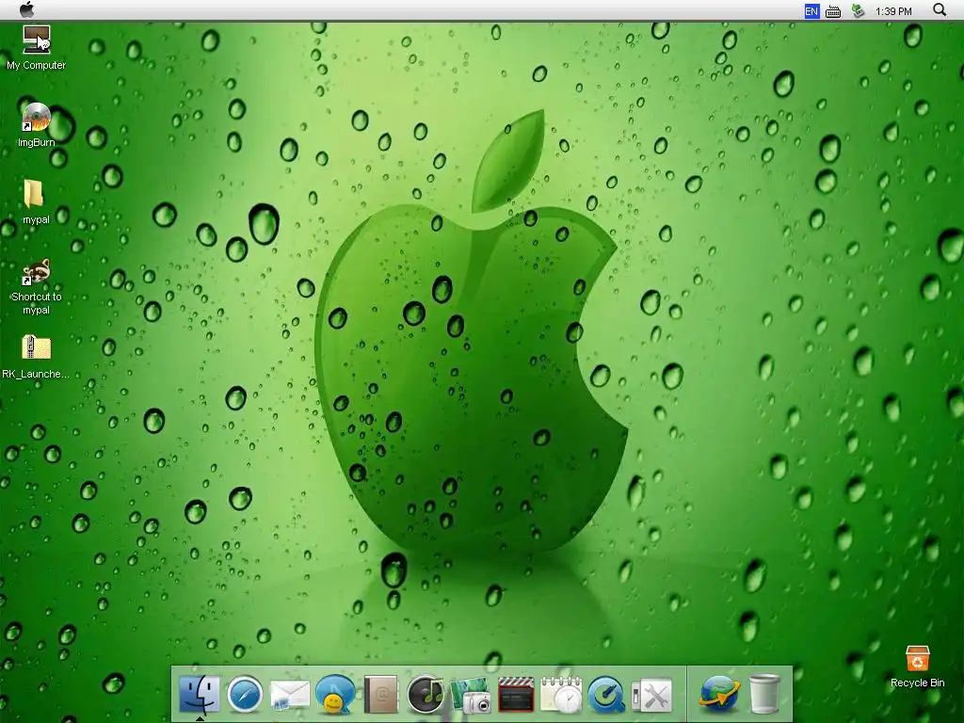
Task: Launch Safari compass icon in dock
Action: pyautogui.click(x=245, y=695)
